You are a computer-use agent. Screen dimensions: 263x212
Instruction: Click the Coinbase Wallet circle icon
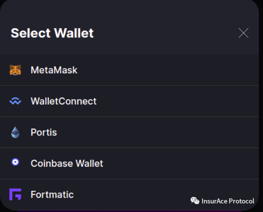pyautogui.click(x=15, y=162)
